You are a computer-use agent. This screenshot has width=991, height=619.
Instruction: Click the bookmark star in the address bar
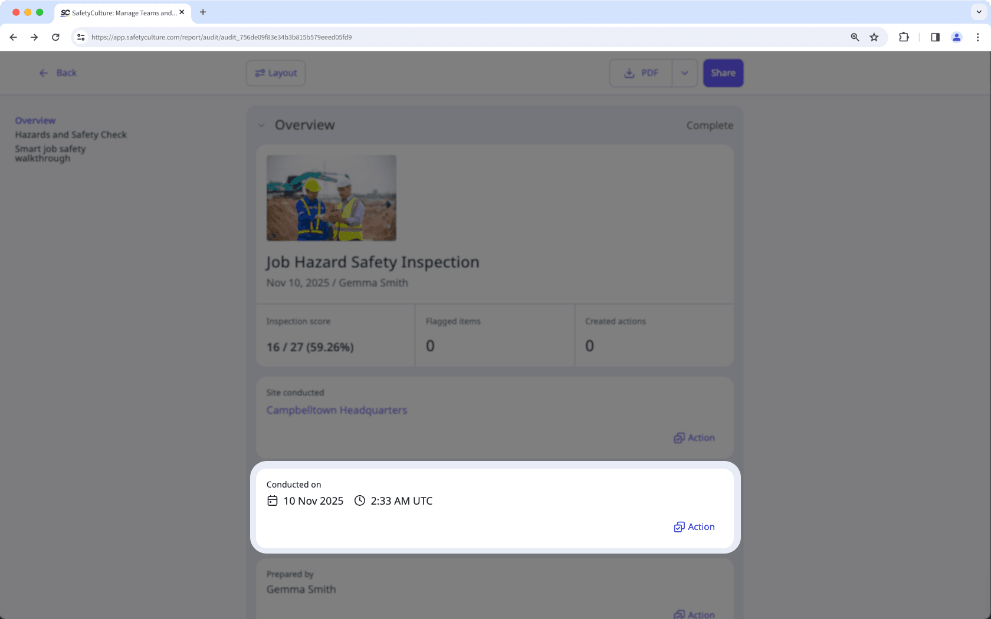coord(874,37)
